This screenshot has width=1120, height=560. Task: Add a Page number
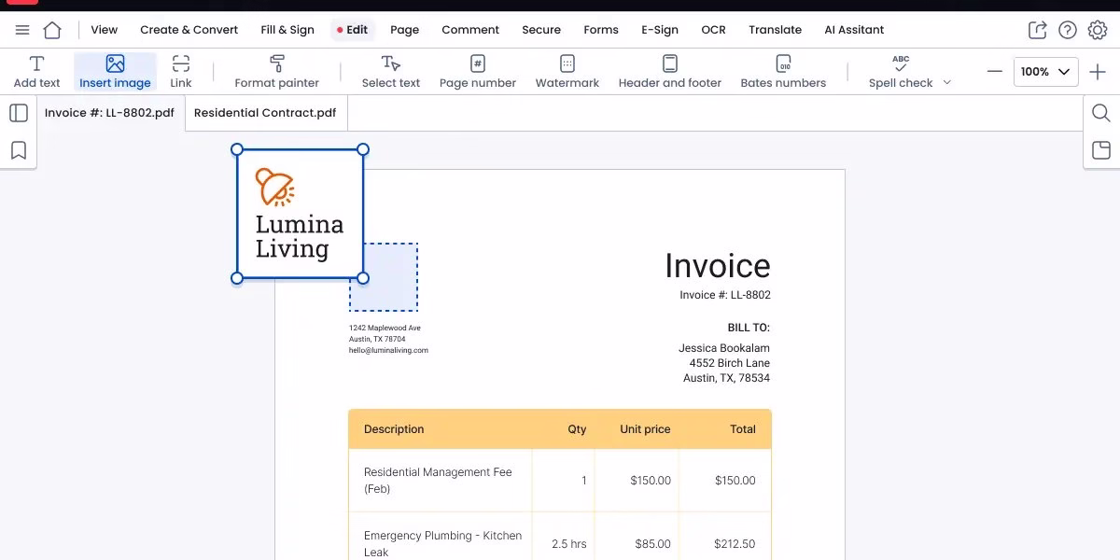tap(478, 72)
